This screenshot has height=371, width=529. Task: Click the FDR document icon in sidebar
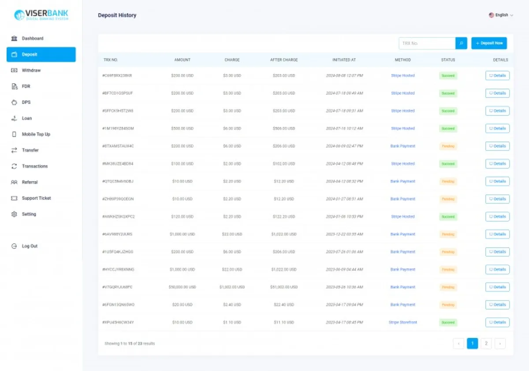[x=14, y=86]
